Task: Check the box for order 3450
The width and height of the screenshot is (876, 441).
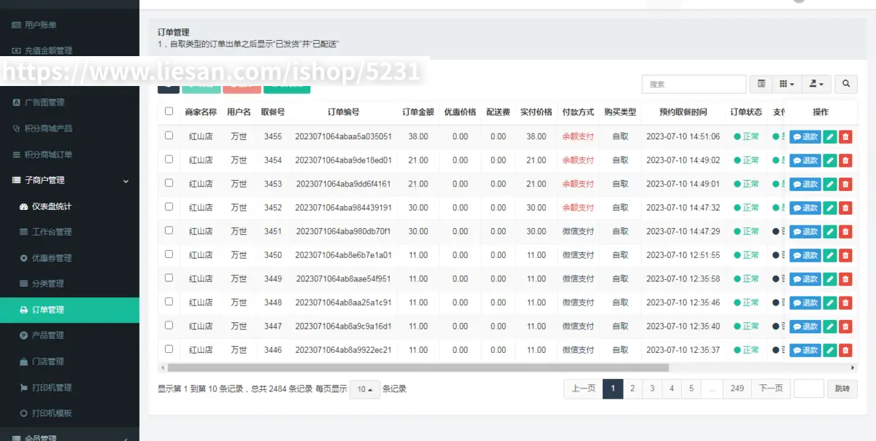Action: pyautogui.click(x=169, y=254)
